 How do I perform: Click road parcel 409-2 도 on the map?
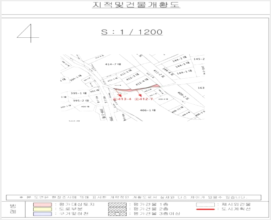183,96
